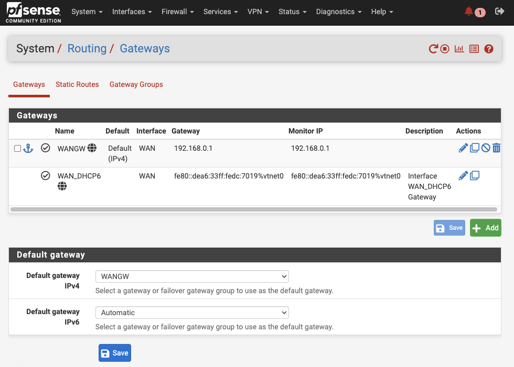The height and width of the screenshot is (367, 514).
Task: Open the help question mark icon
Action: 489,49
